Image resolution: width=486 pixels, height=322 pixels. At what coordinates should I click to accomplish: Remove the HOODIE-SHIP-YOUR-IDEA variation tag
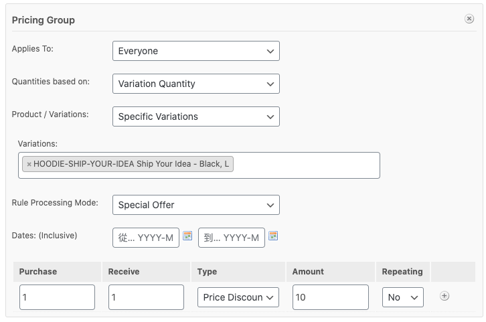click(x=29, y=164)
